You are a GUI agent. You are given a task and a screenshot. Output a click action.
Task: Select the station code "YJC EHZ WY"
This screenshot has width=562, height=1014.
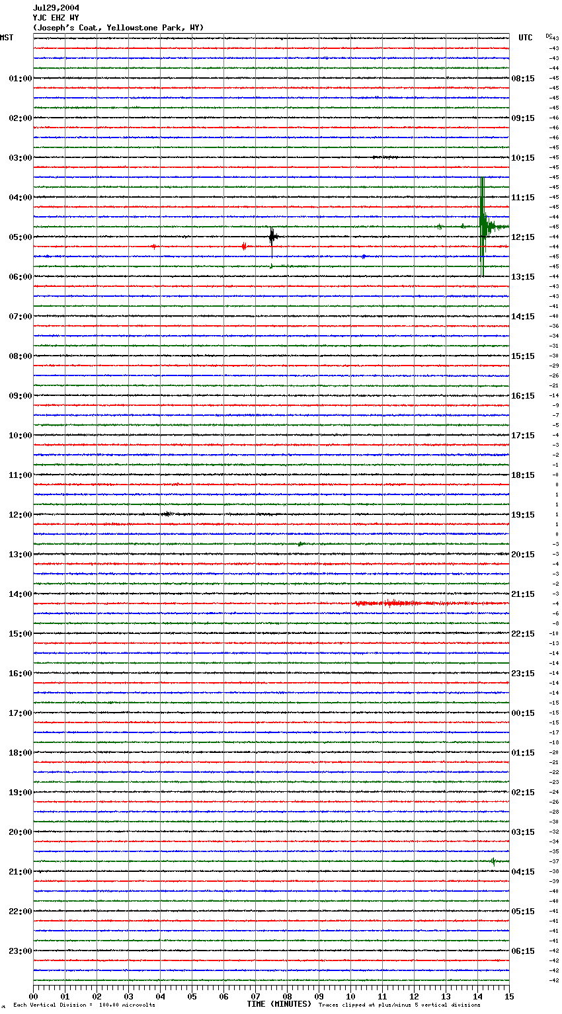tap(56, 18)
